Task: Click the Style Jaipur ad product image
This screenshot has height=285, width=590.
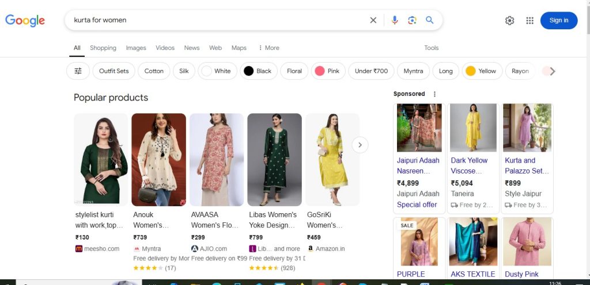Action: point(527,128)
